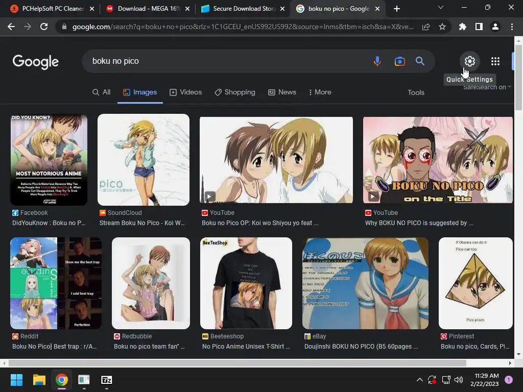
Task: Click the browser forward arrow
Action: (28, 27)
